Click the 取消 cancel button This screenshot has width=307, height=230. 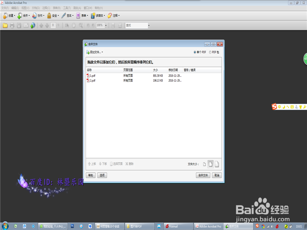[217, 175]
